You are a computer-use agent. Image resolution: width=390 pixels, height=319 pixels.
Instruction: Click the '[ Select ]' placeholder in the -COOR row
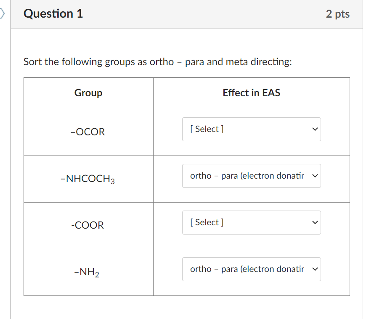click(x=207, y=222)
